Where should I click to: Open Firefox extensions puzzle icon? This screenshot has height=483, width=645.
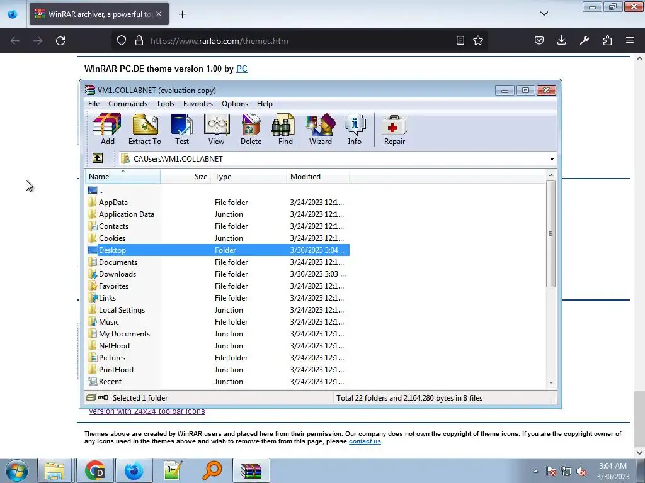[607, 40]
